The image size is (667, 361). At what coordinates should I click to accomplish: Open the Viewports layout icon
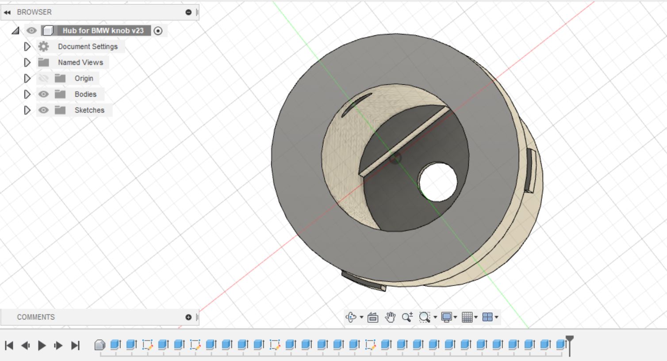[x=487, y=317]
